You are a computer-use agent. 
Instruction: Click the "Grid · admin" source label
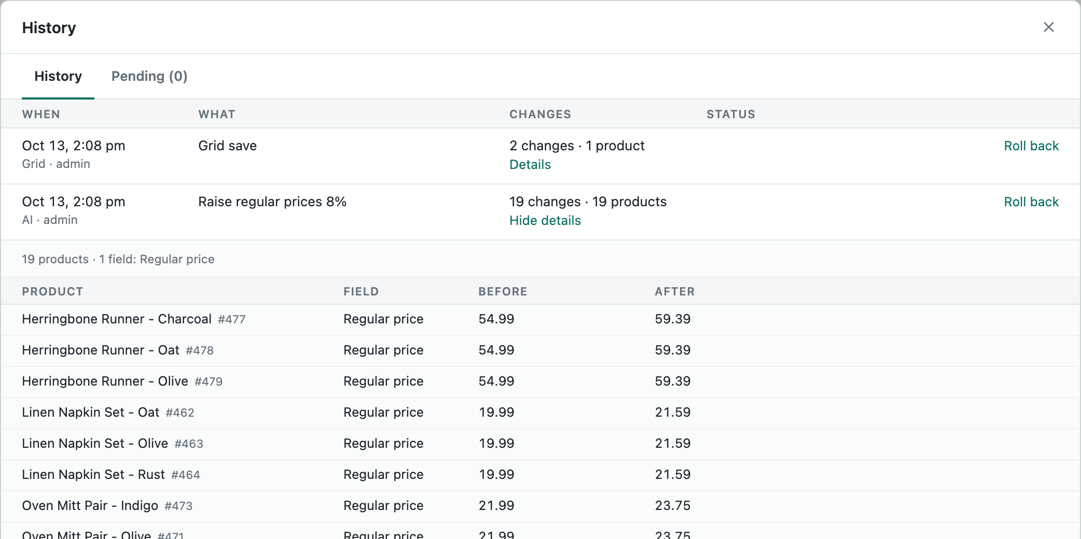point(56,164)
